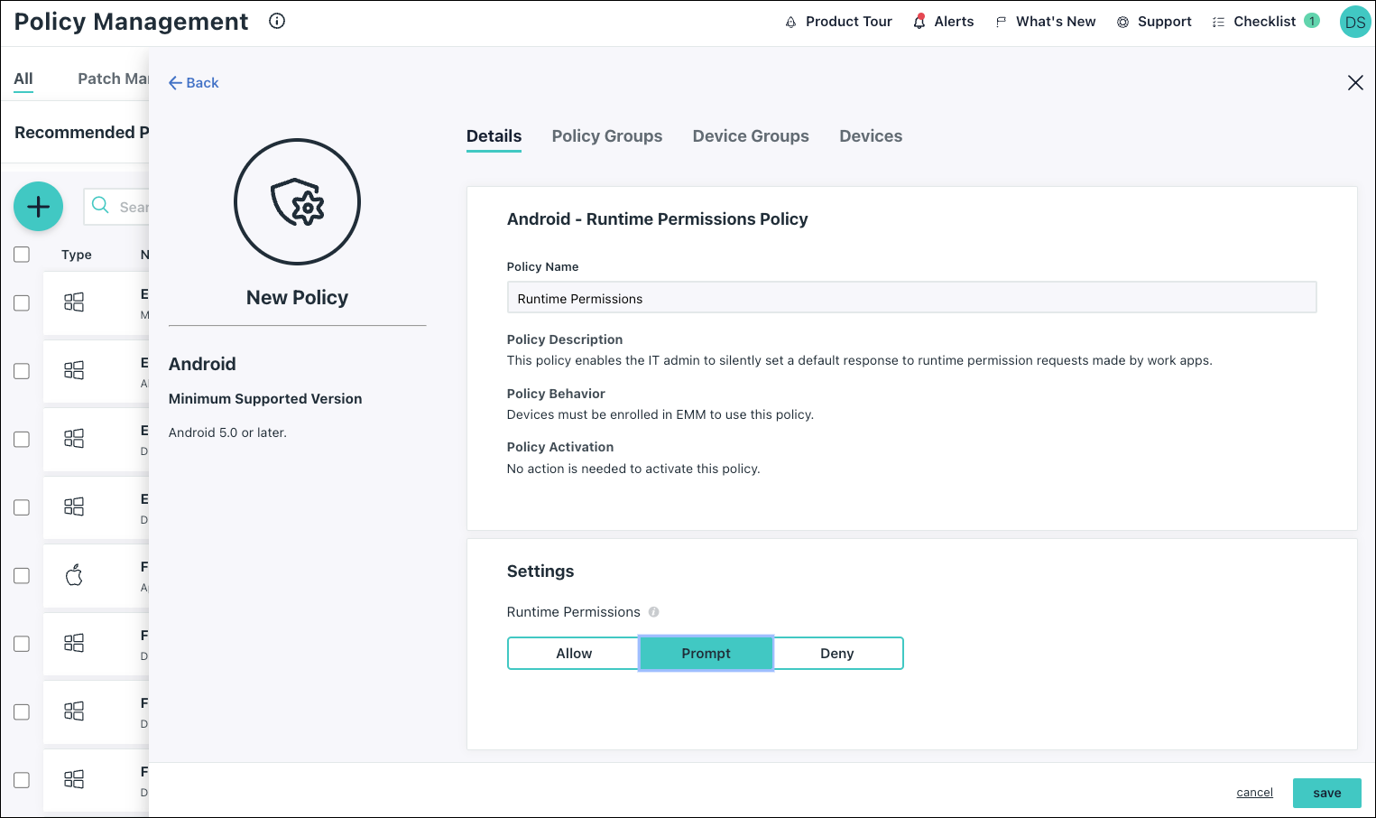Click the Apple policy type icon

pos(74,575)
